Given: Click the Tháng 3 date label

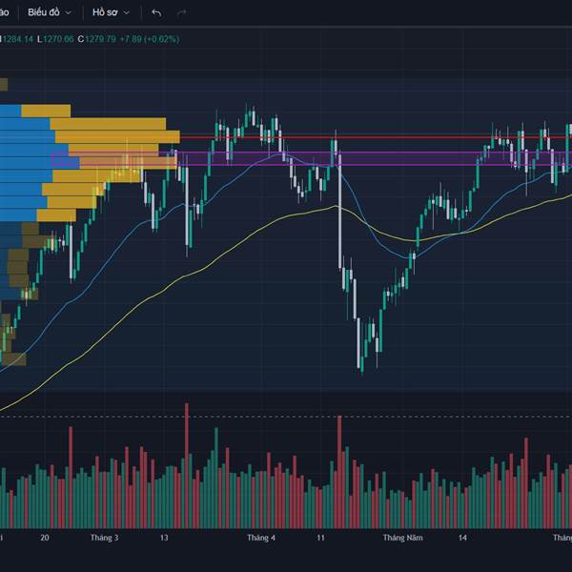Looking at the screenshot, I should point(104,538).
